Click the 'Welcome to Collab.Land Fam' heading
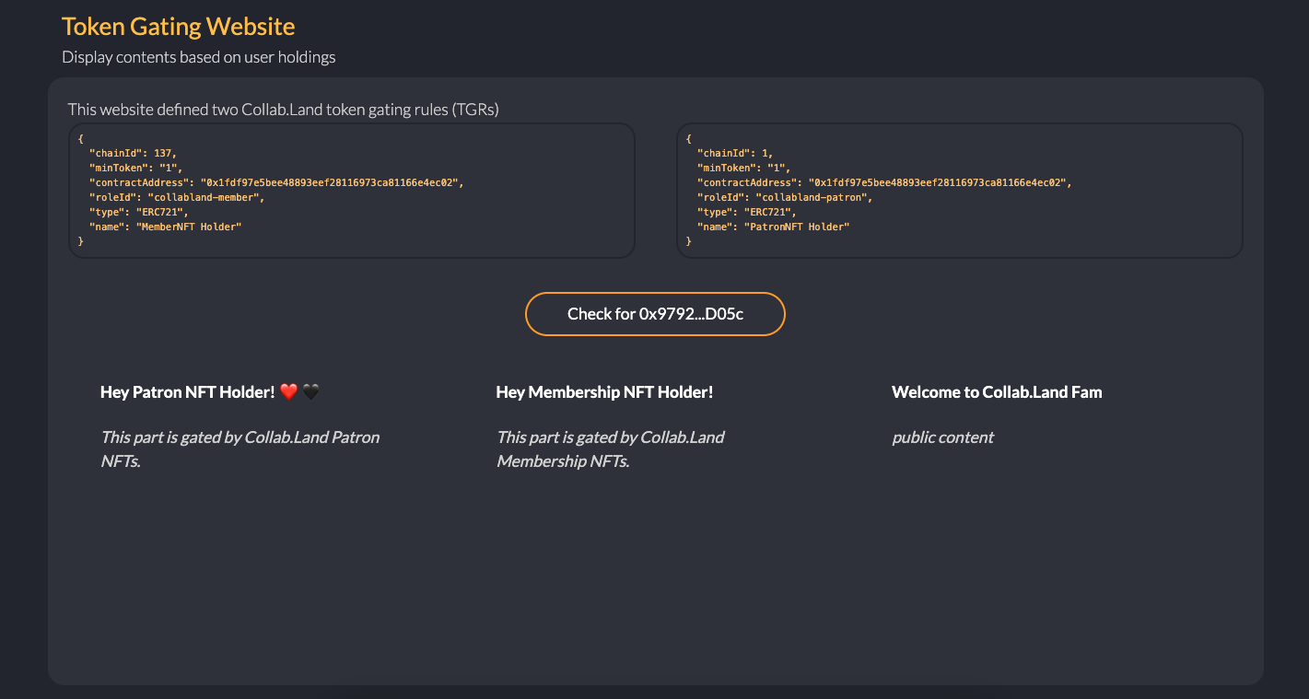The image size is (1309, 699). pyautogui.click(x=997, y=392)
